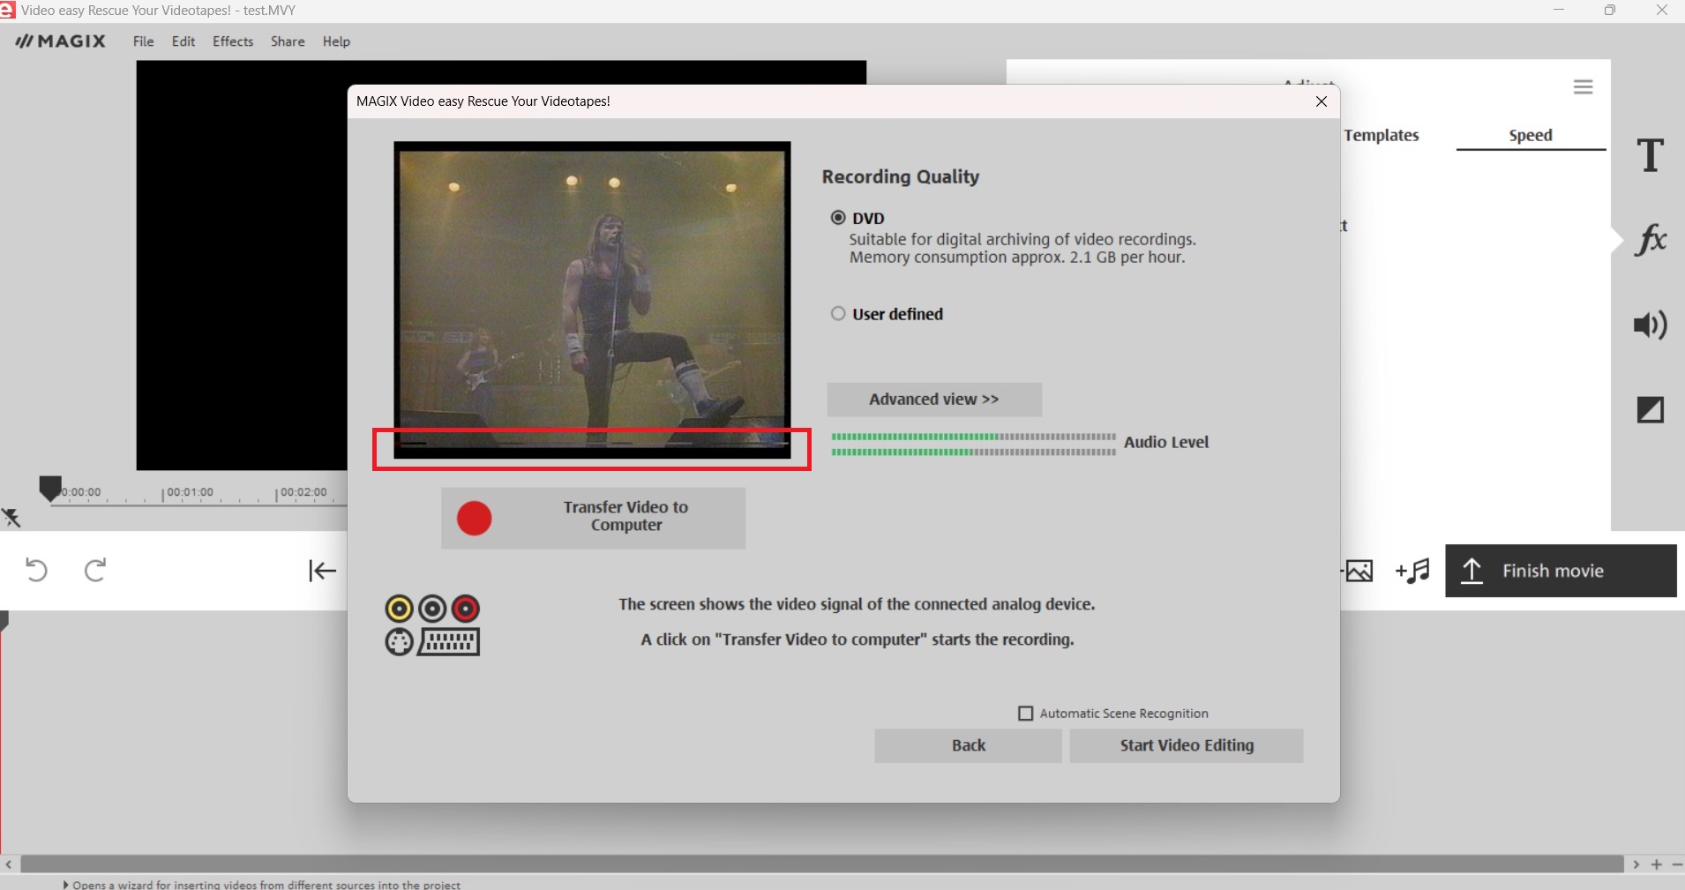
Task: Click the 'Audio Level' label
Action: click(x=1166, y=442)
